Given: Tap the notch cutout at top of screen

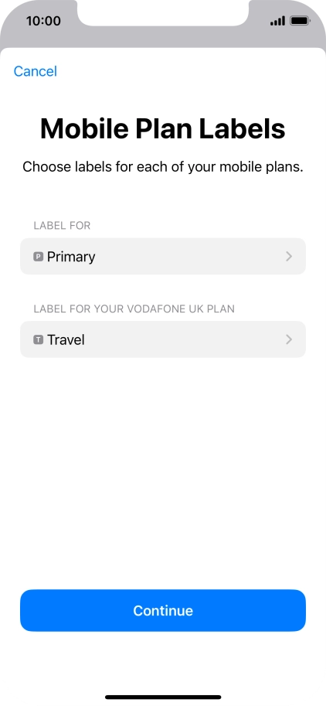Looking at the screenshot, I should [163, 12].
